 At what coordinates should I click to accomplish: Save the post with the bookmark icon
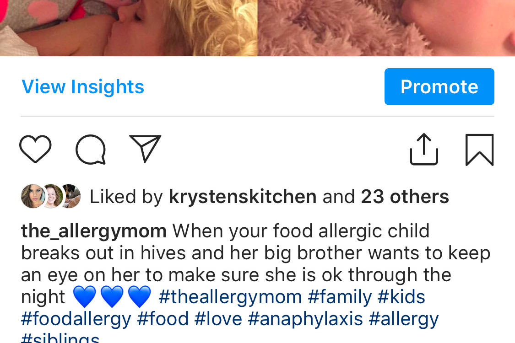point(480,150)
